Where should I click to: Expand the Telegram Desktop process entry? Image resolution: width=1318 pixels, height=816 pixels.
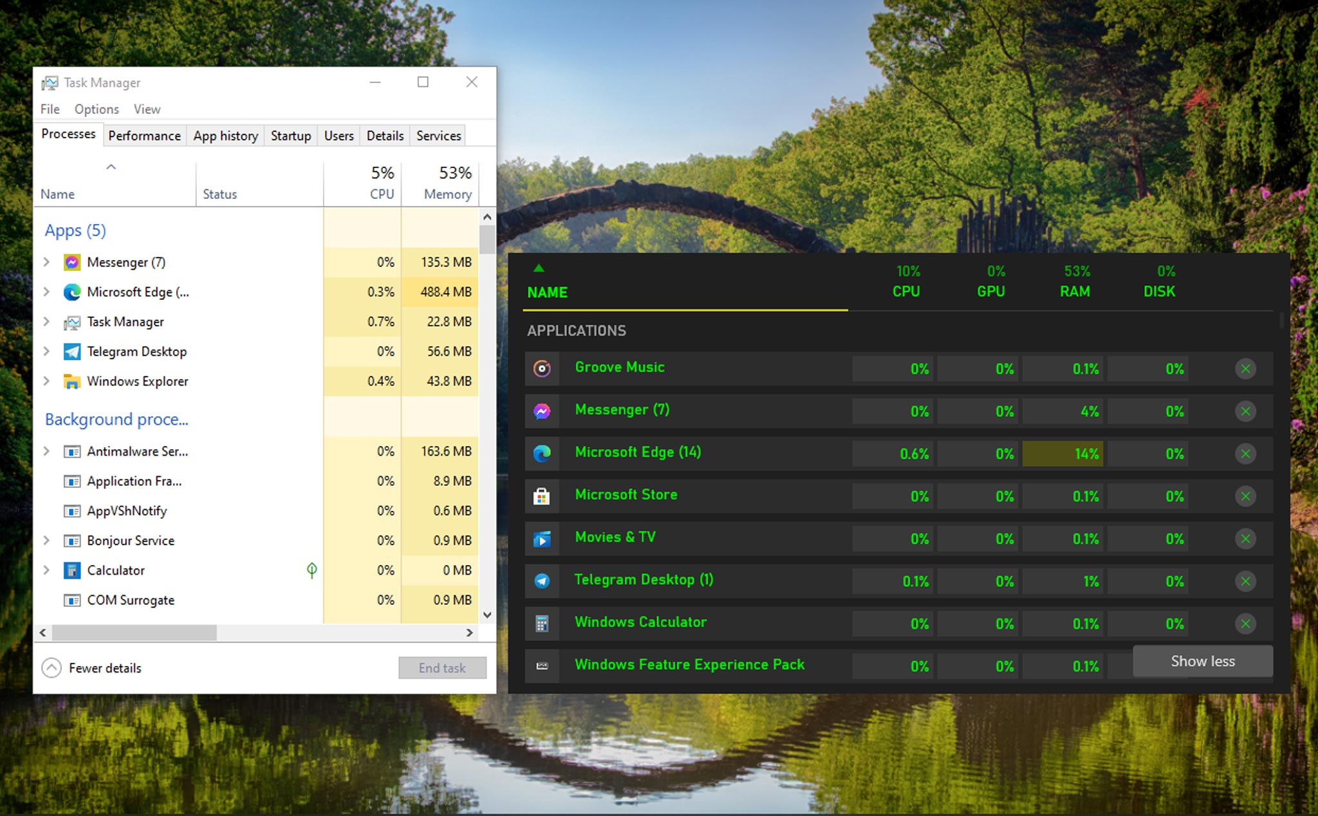[46, 351]
